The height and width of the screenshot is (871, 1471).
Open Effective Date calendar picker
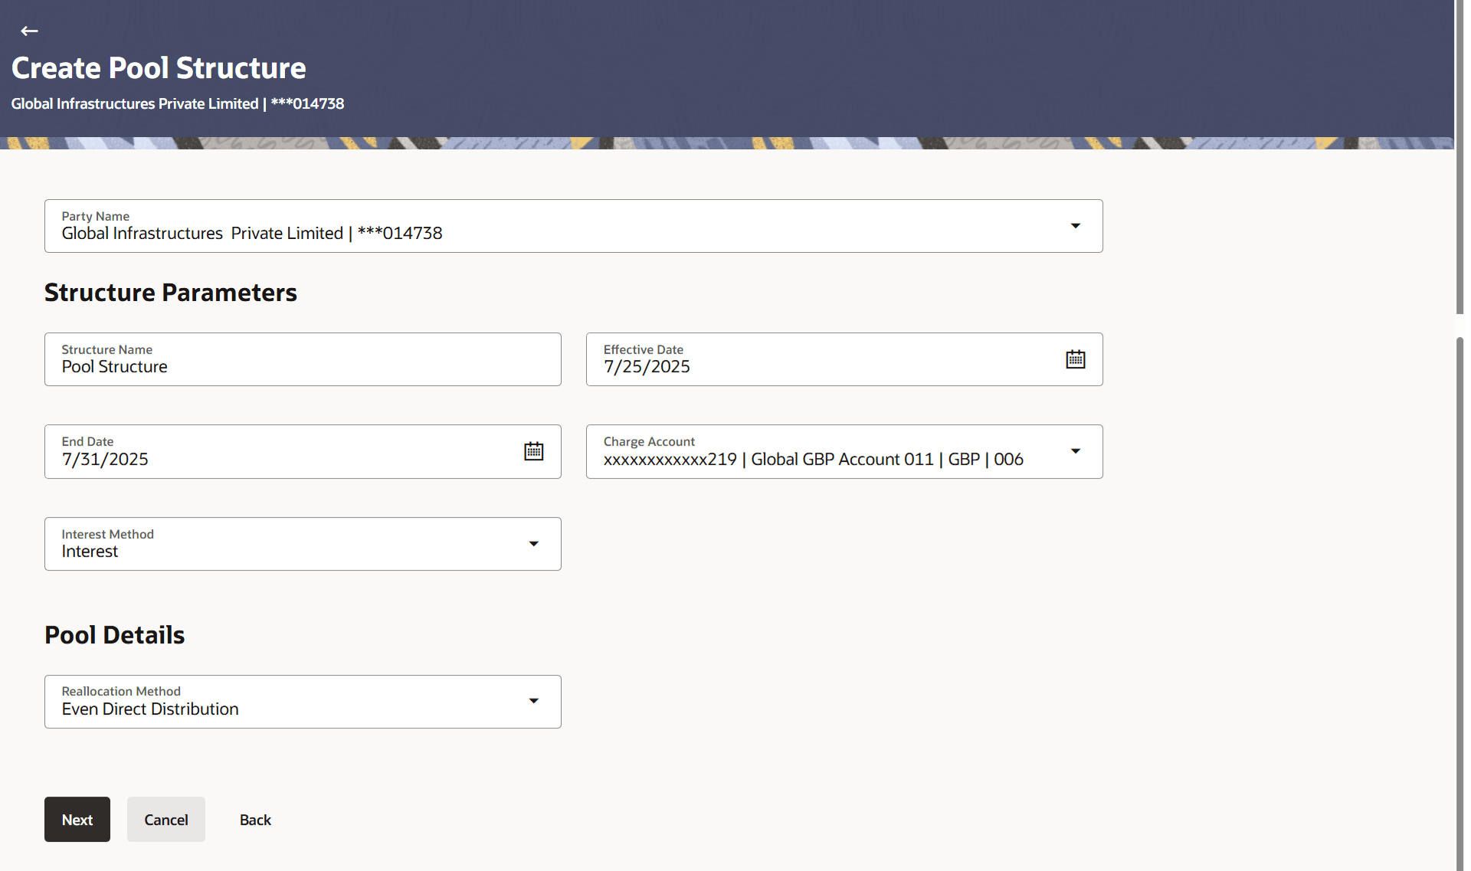pyautogui.click(x=1075, y=359)
